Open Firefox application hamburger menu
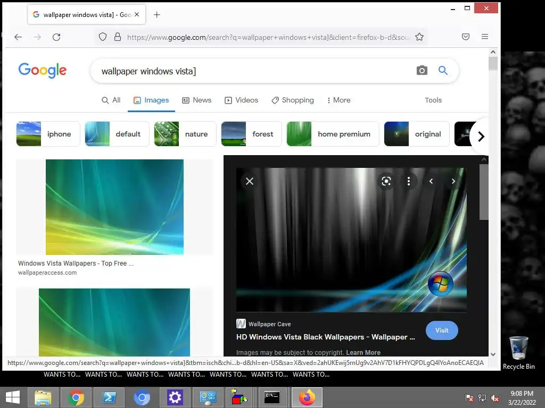 484,37
